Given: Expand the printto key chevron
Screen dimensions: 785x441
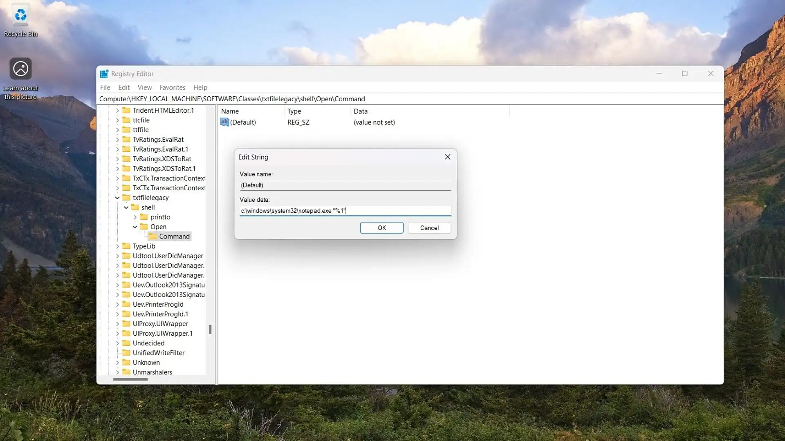Looking at the screenshot, I should click(135, 217).
